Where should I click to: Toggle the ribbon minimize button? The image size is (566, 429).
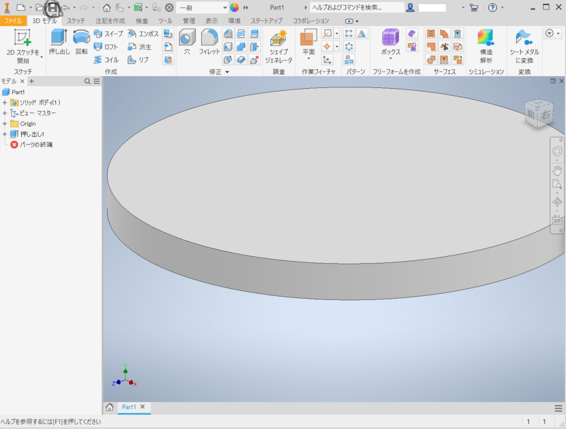[349, 21]
